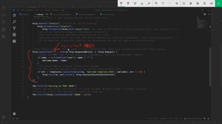Viewport: 222px width, 124px height.
Task: Click the http.HandleFunc code line
Action: pos(75,52)
